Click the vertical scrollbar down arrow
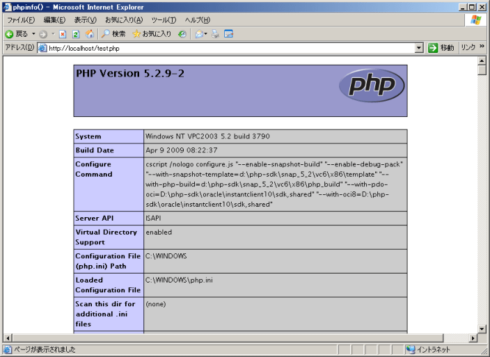This screenshot has height=357, width=490. 482,328
